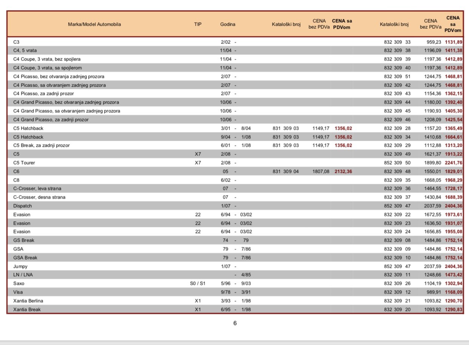Click the 'Xantia Berlina' model cell
This screenshot has height=345, width=469.
point(28,301)
